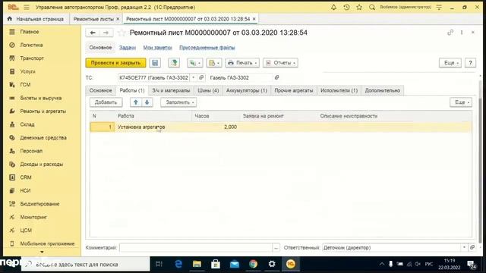Open notifications bell icon
The image size is (486, 273).
pyautogui.click(x=333, y=7)
